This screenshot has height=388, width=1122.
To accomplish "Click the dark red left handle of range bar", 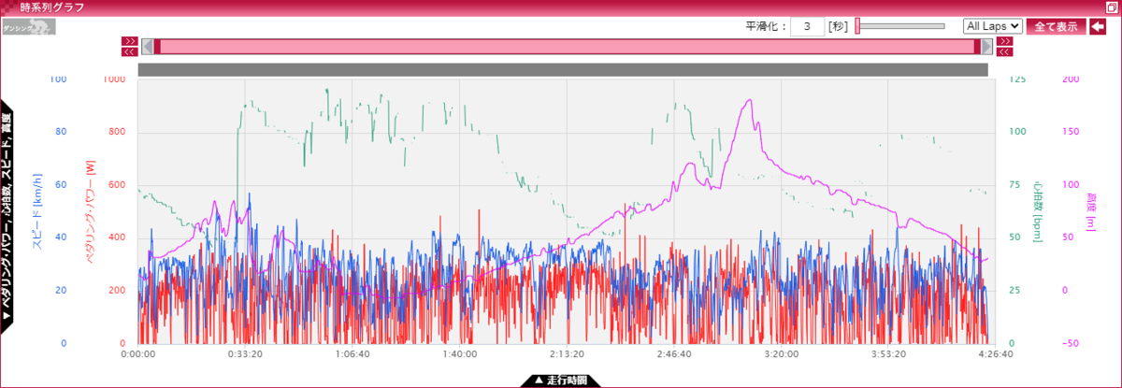I will (x=157, y=47).
